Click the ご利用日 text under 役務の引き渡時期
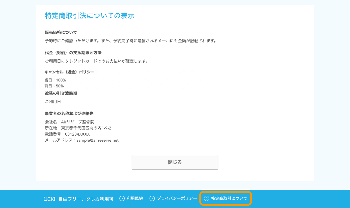Screen dimensions: 350x208 pyautogui.click(x=53, y=102)
